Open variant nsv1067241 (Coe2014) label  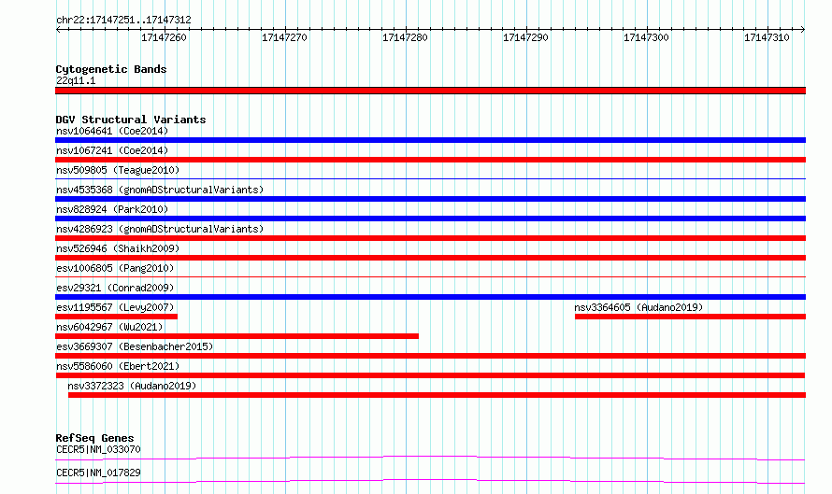112,150
